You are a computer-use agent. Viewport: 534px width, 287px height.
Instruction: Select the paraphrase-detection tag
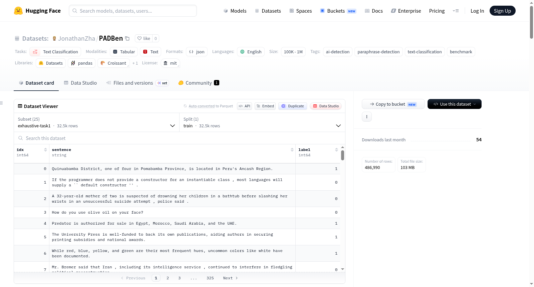coord(378,52)
